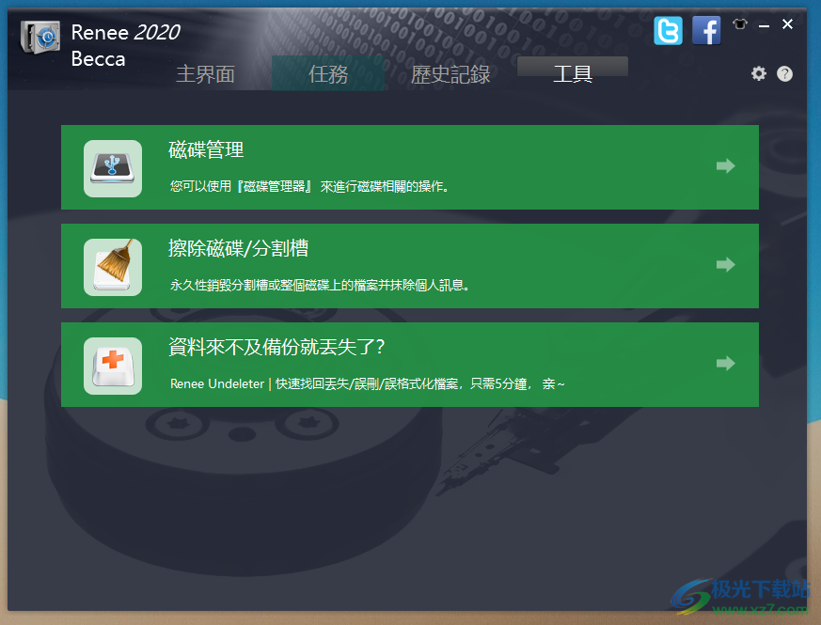This screenshot has height=625, width=821.
Task: Switch to the 主界面 tab
Action: (205, 74)
